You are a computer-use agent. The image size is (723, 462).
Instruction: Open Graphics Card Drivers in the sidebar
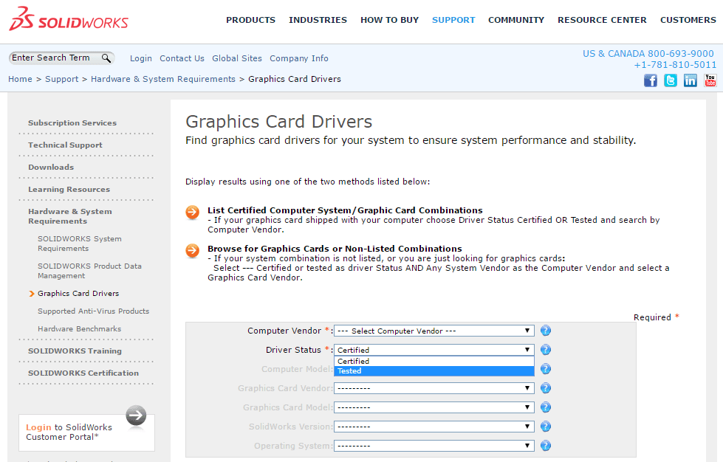click(78, 294)
